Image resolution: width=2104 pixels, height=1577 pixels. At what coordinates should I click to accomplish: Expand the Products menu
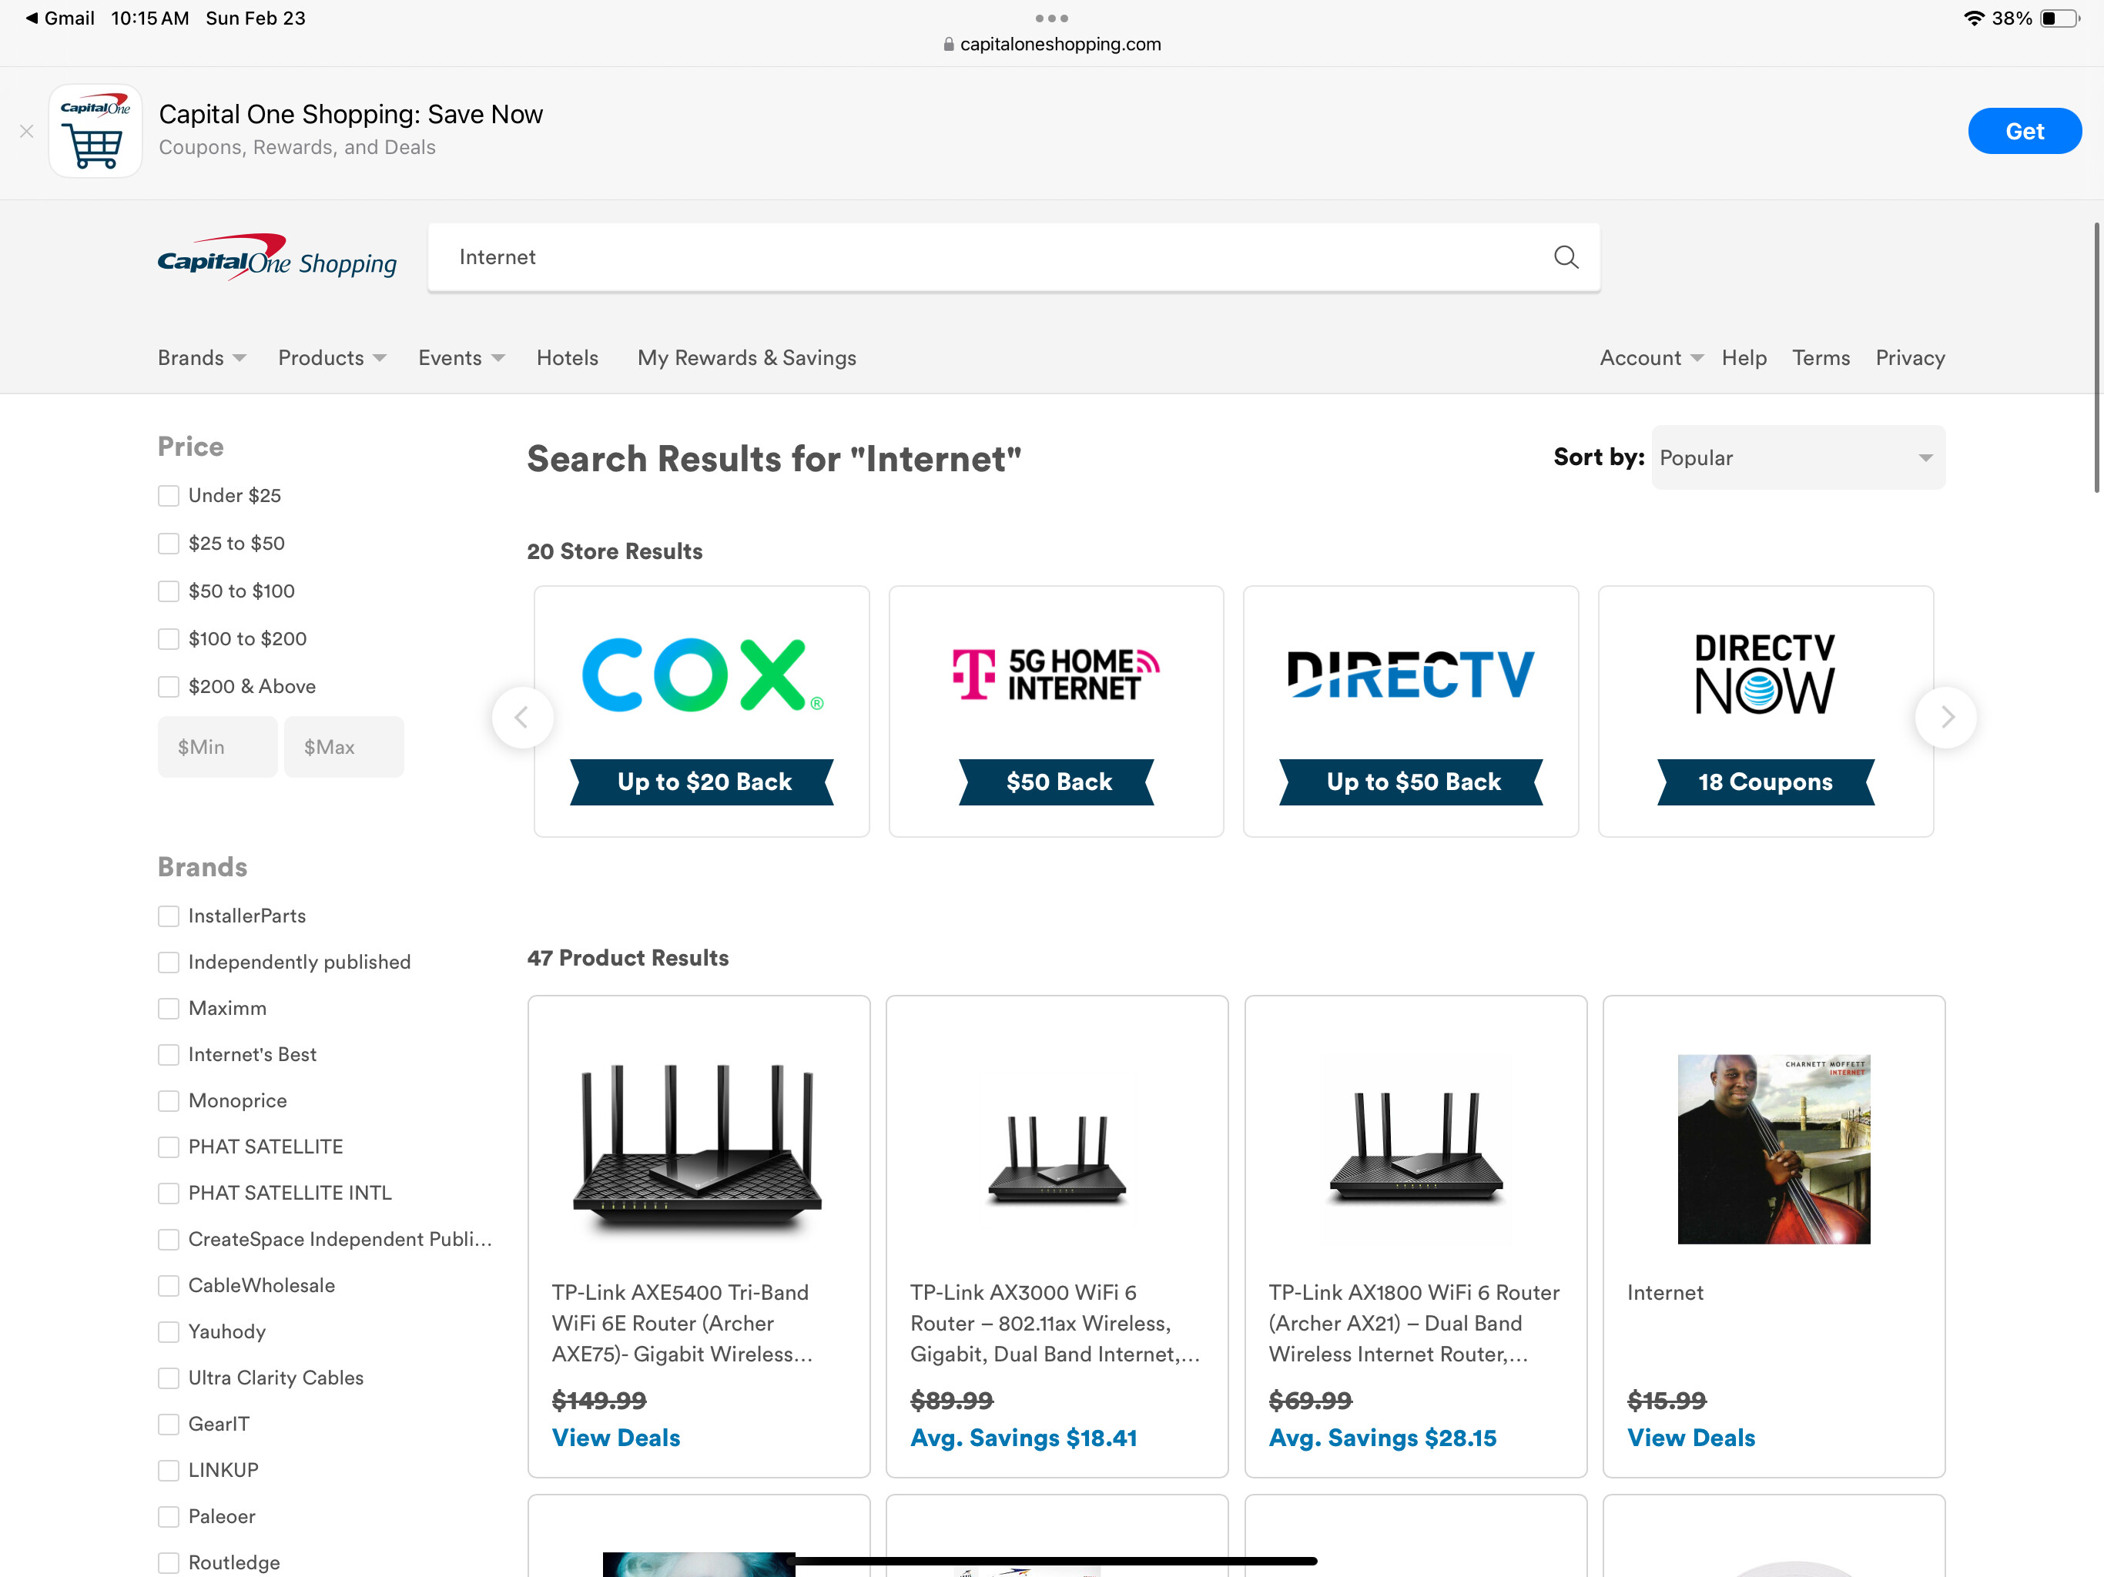332,357
